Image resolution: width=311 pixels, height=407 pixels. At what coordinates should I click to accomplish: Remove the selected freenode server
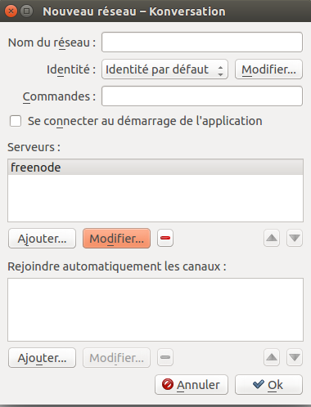(x=165, y=238)
